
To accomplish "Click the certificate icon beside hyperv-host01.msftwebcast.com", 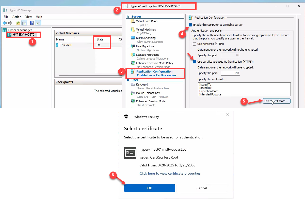I will pos(130,153).
